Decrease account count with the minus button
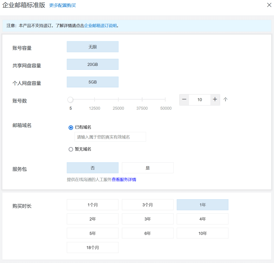 coord(184,100)
